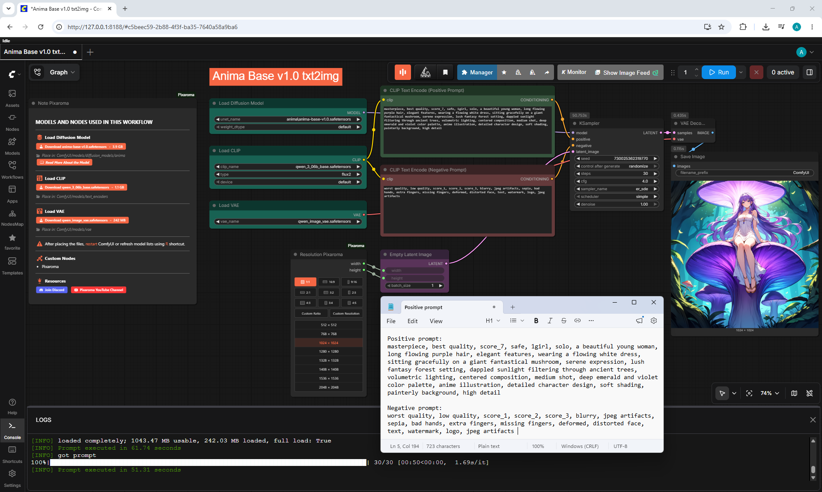Screen dimensions: 822x492
Task: Open the Help sidebar icon
Action: [12, 406]
